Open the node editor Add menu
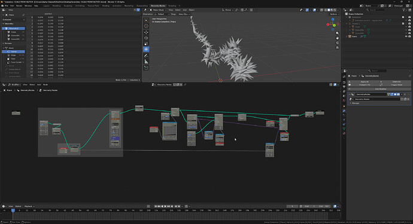The image size is (413, 224). [x=39, y=85]
